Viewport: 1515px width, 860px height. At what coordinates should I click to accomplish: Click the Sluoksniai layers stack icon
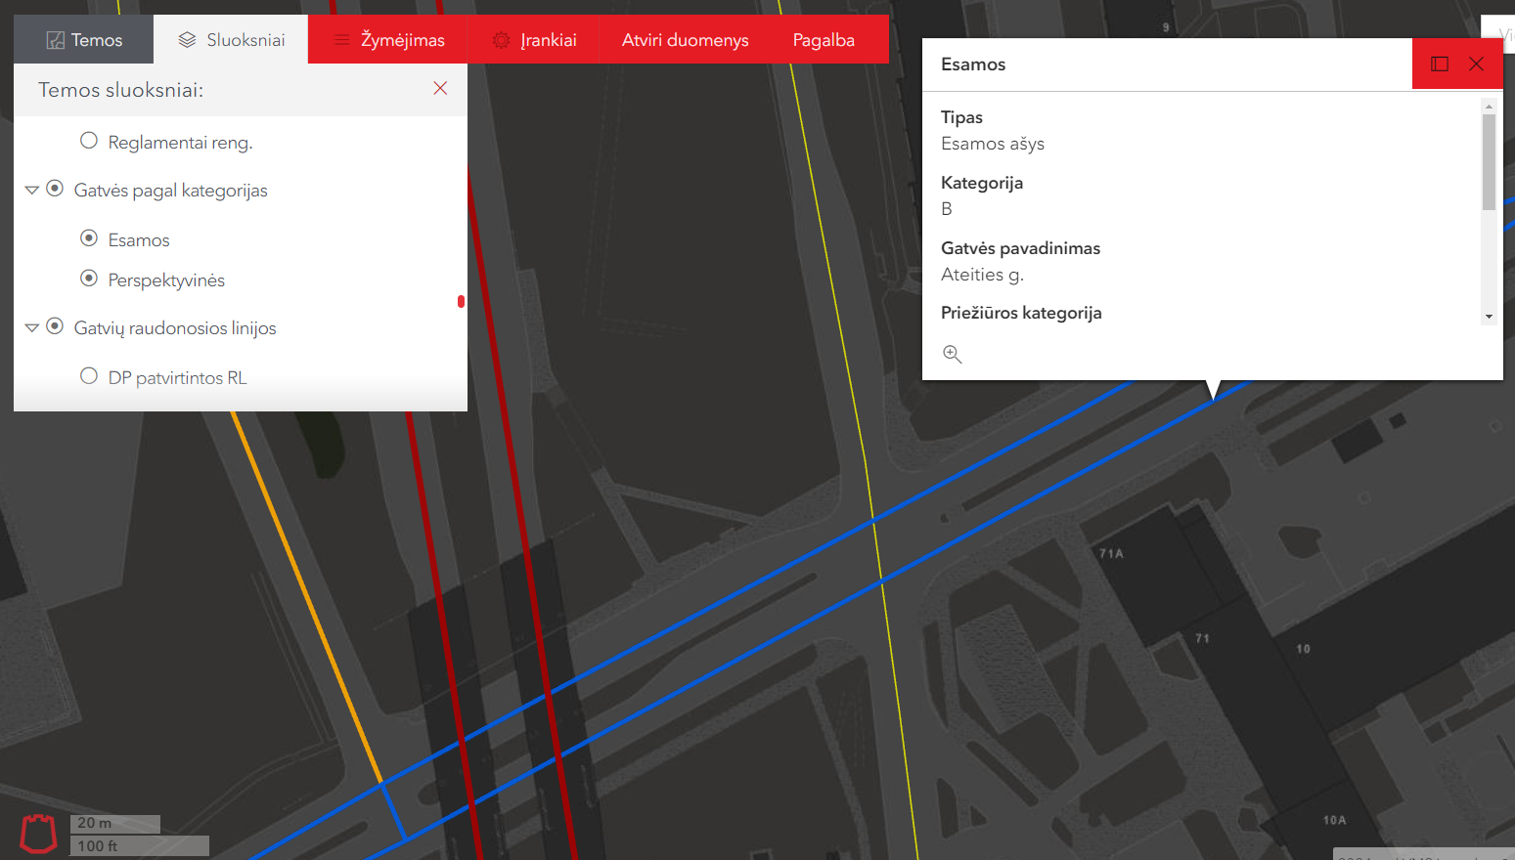coord(187,40)
